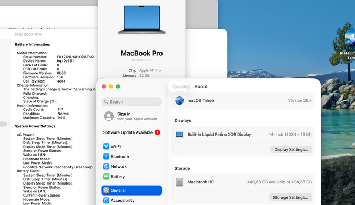Minimize the System Settings window
The height and width of the screenshot is (205, 355).
tap(111, 86)
